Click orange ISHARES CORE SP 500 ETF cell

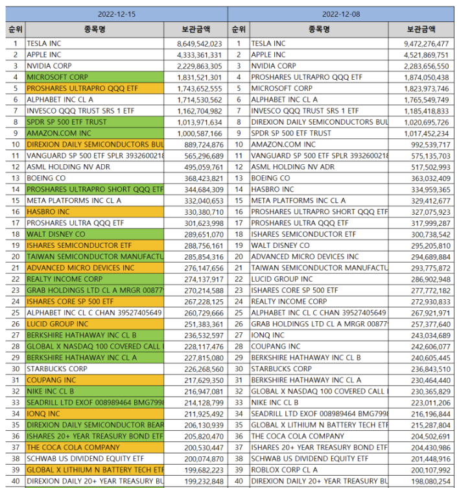click(x=95, y=302)
